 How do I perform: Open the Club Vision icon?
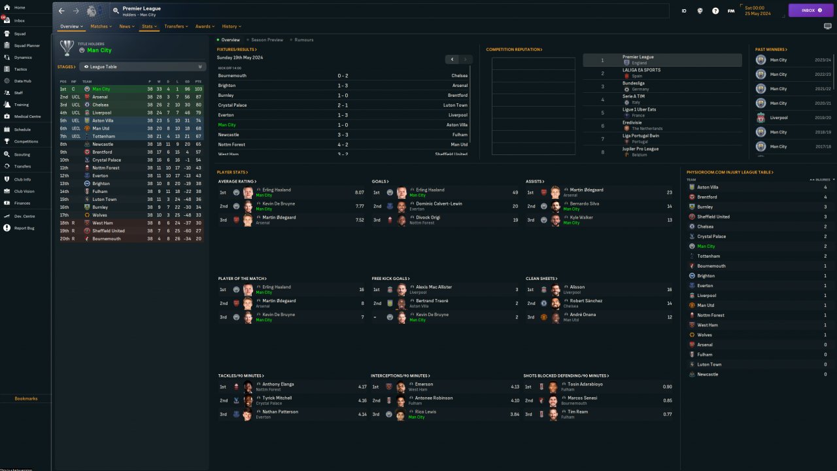click(7, 191)
